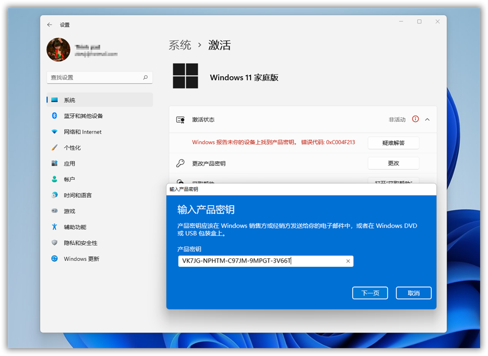
Task: Go to 个性化 settings
Action: coord(100,148)
